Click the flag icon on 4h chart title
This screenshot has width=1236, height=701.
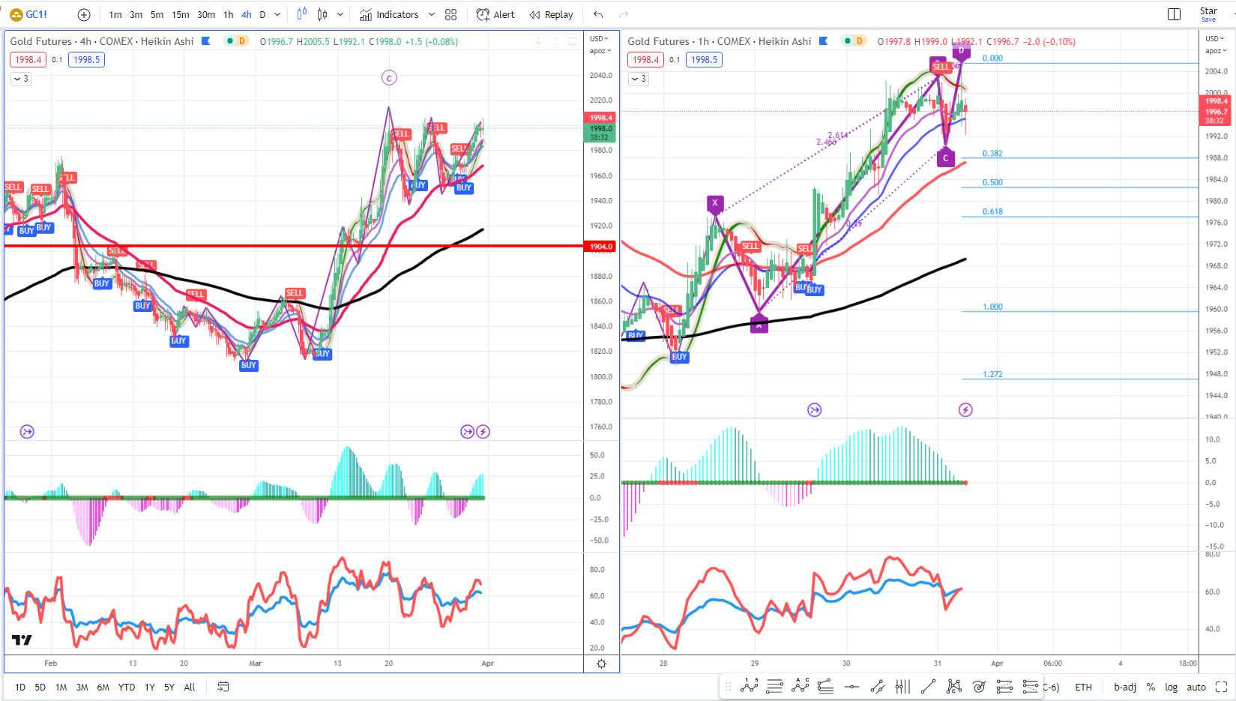206,41
